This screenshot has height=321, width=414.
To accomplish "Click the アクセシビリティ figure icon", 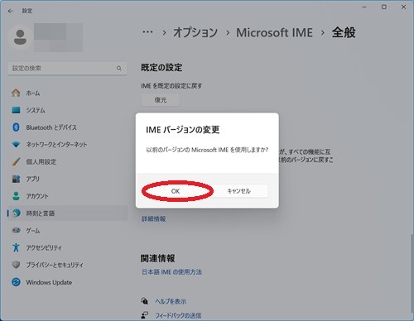I will point(16,247).
